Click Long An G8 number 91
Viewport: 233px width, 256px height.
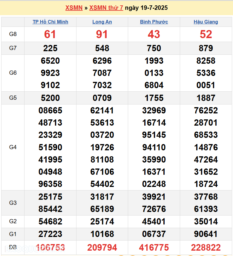pos(102,34)
